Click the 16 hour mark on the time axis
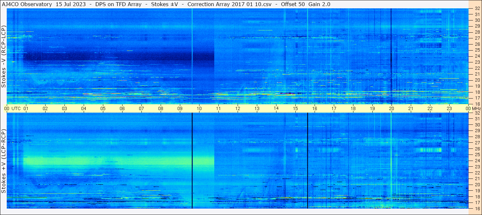Viewport: 482px width, 215px height. point(315,108)
